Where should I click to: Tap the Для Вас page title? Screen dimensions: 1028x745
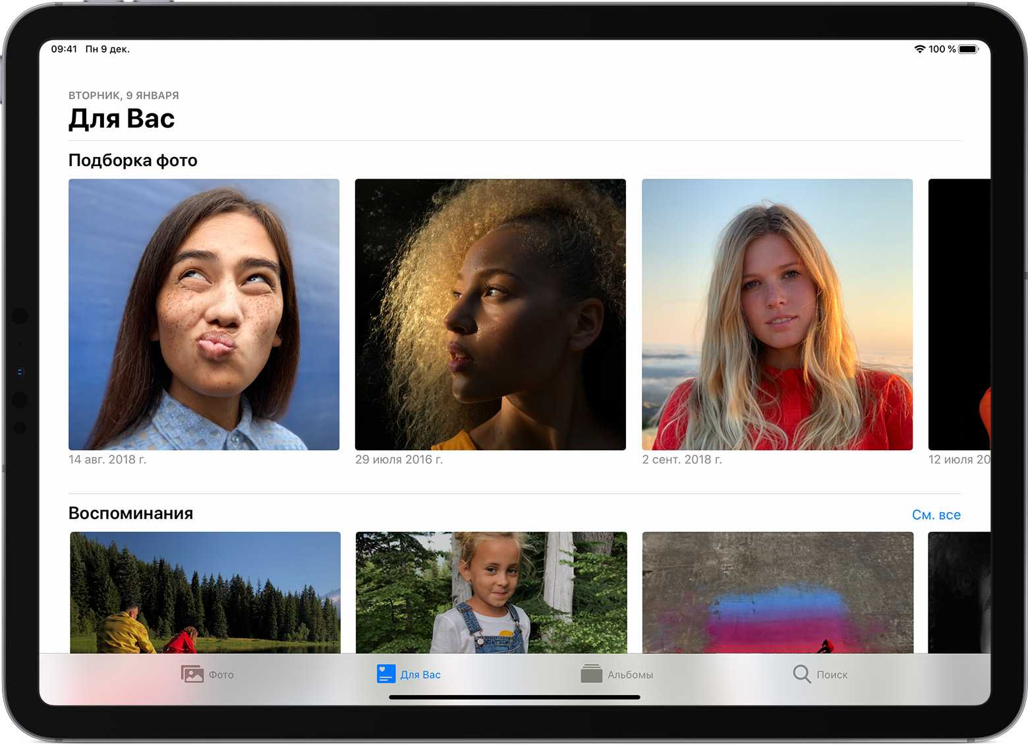tap(122, 119)
